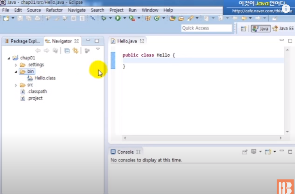Open the External Tools dropdown arrow

[139, 18]
